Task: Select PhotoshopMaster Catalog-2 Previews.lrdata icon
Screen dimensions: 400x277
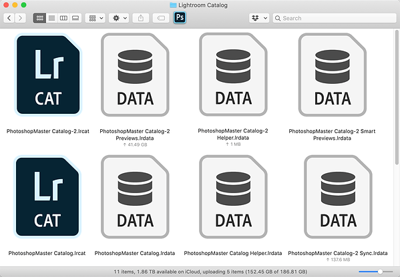Action: [x=135, y=75]
